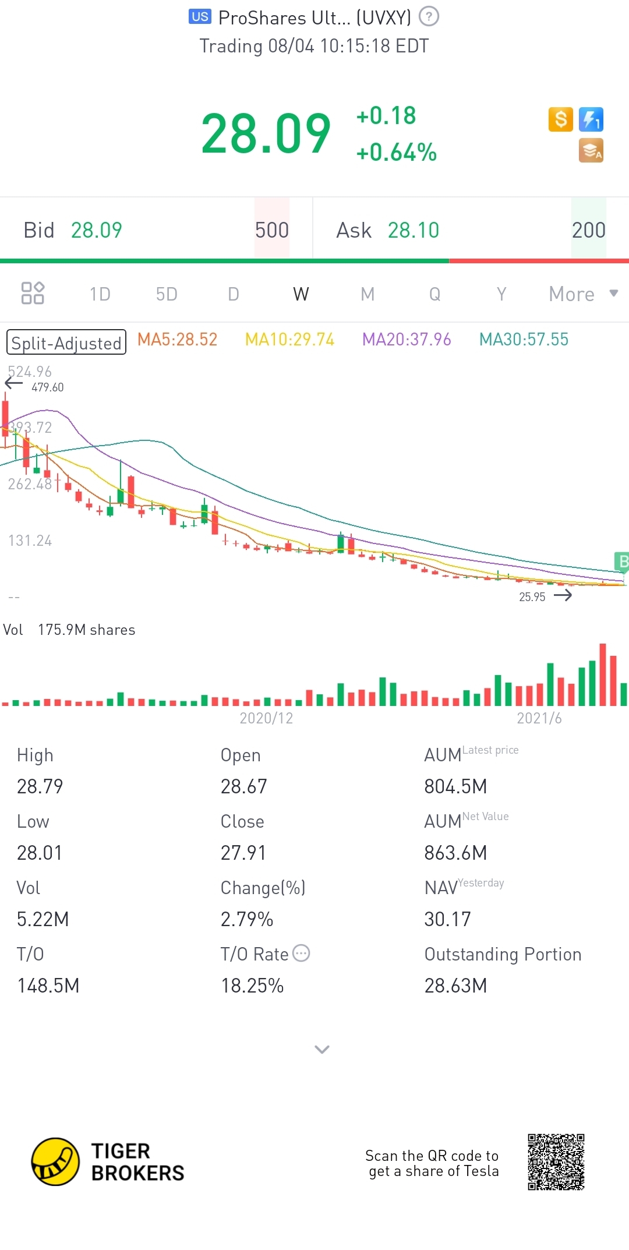Tap the High value 28.79

pyautogui.click(x=40, y=786)
